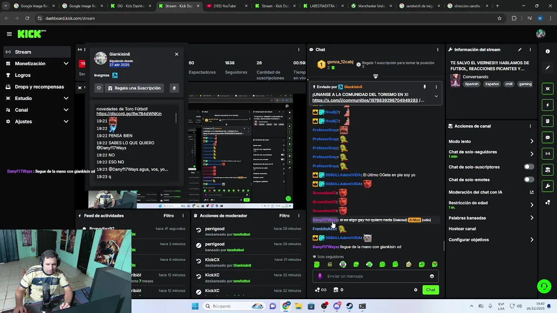Open Moderación del chat con IA
Screen dimensions: 557x313
[491, 192]
